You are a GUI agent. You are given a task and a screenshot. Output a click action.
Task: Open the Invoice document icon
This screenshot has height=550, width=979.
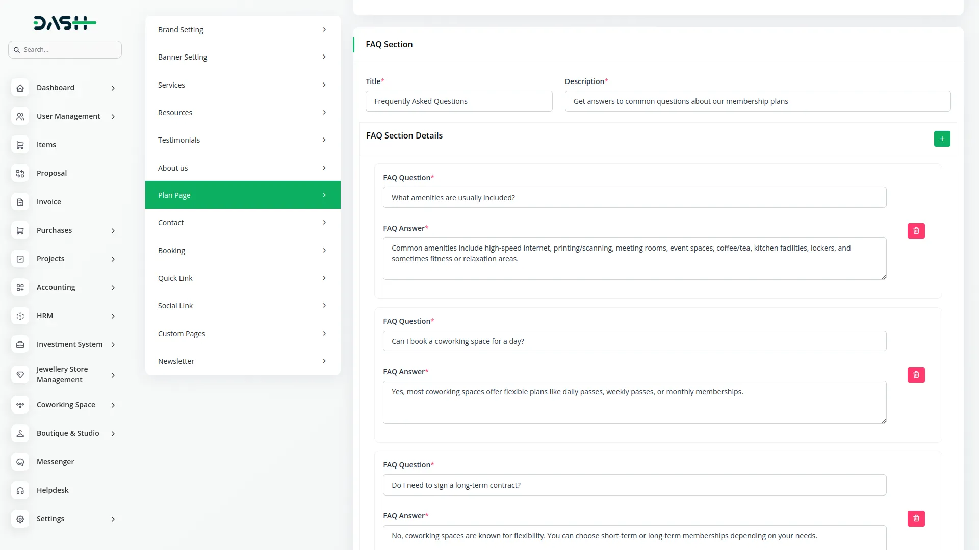coord(20,202)
